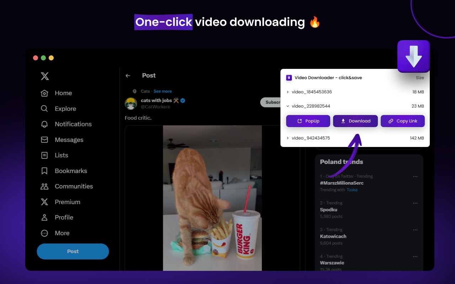Open options for the Spodku trend
This screenshot has height=284, width=455.
pos(415,203)
